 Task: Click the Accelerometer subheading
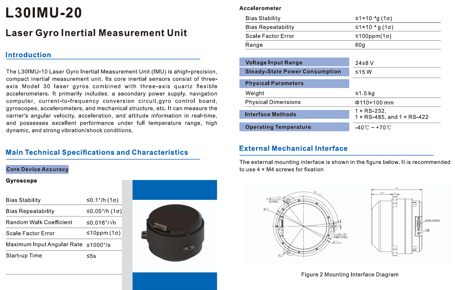[x=260, y=8]
